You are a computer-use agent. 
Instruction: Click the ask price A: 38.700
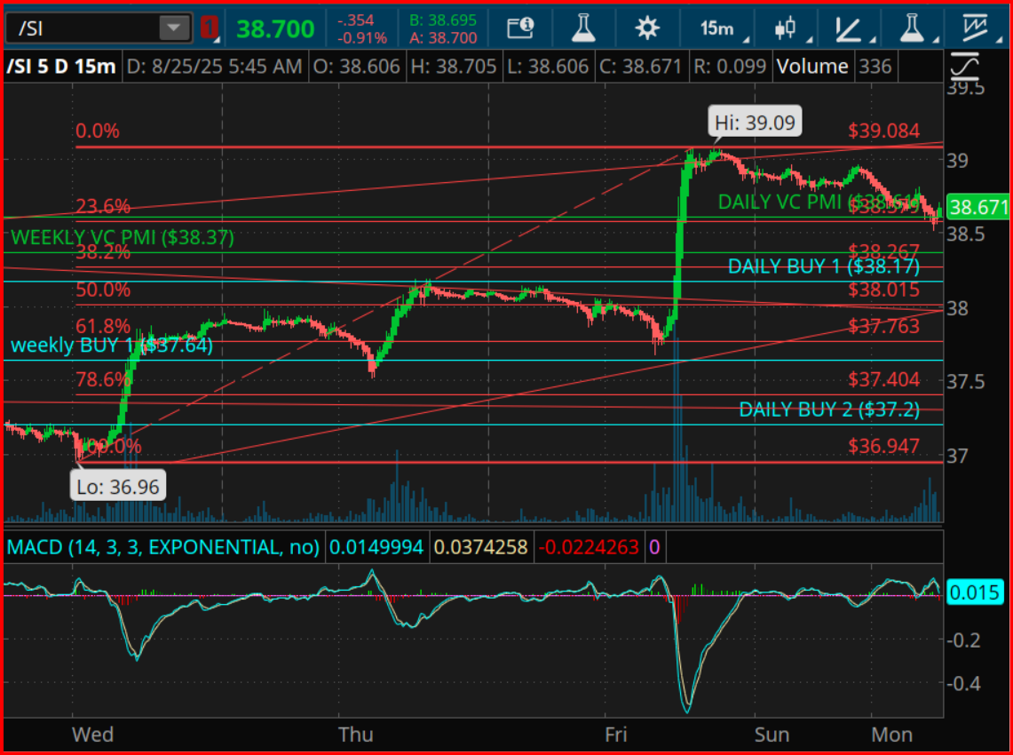pyautogui.click(x=442, y=37)
